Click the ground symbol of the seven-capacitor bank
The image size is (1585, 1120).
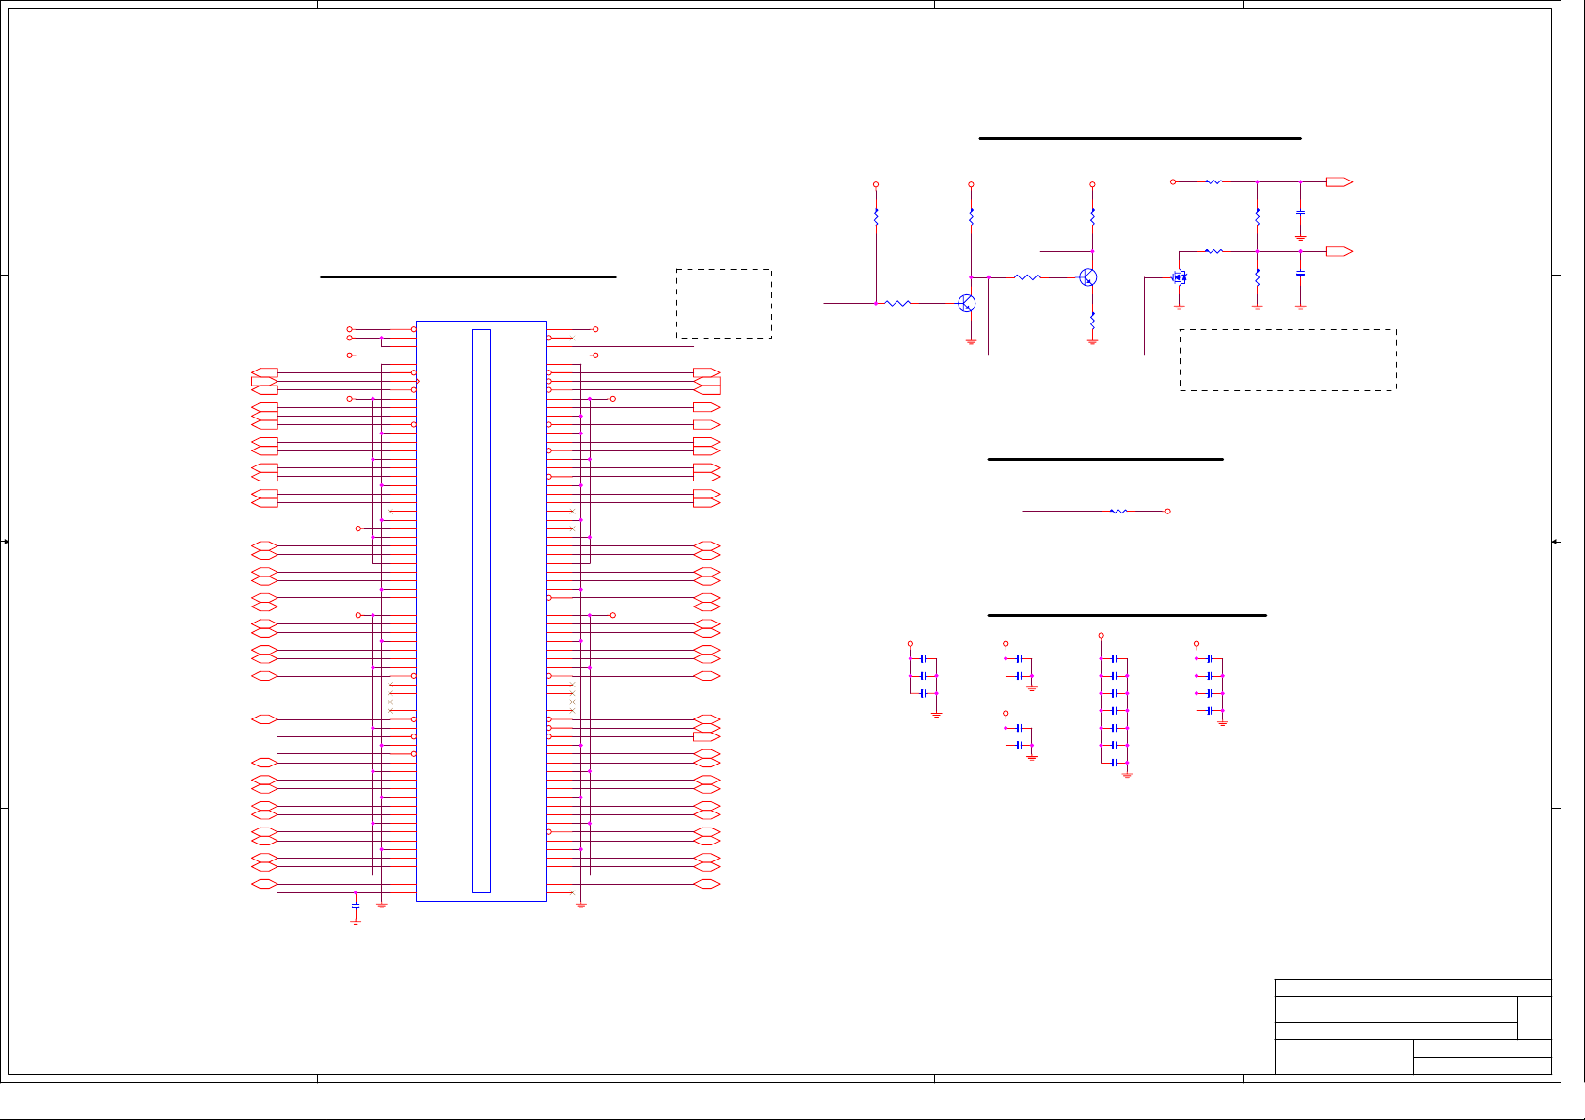1127,775
